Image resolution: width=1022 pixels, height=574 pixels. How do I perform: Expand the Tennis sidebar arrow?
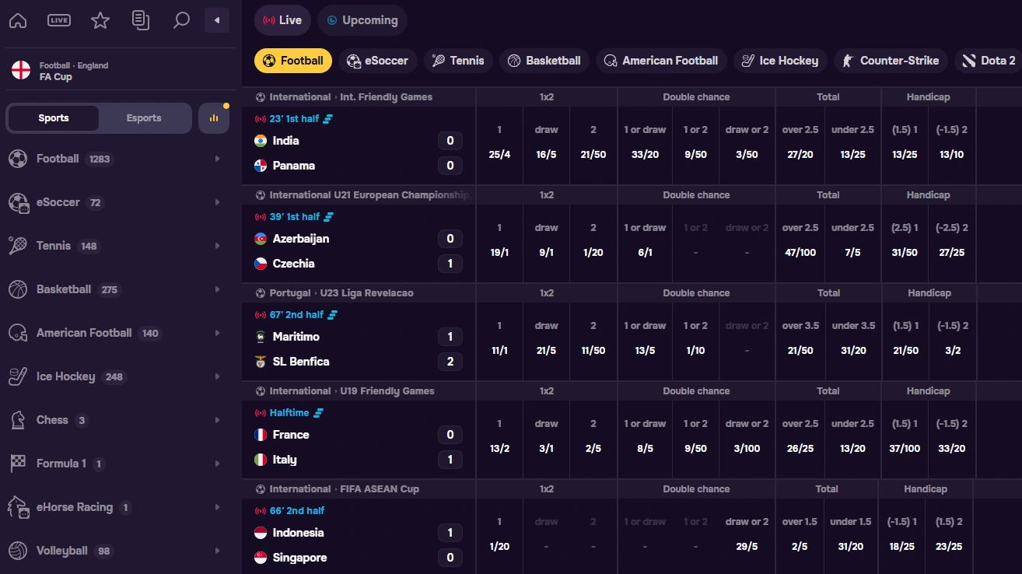click(x=217, y=246)
